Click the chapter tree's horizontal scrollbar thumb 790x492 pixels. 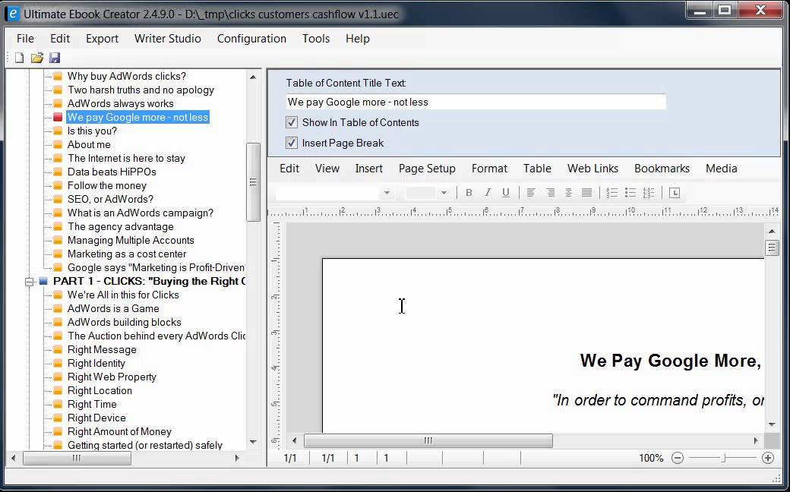pos(77,458)
